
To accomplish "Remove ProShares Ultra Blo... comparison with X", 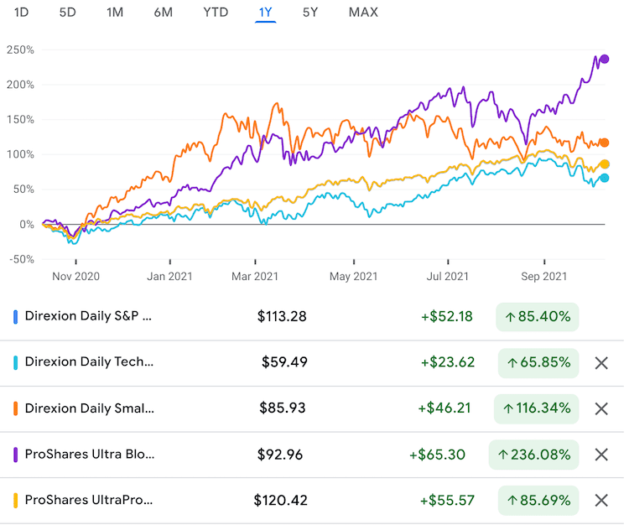I will point(601,455).
